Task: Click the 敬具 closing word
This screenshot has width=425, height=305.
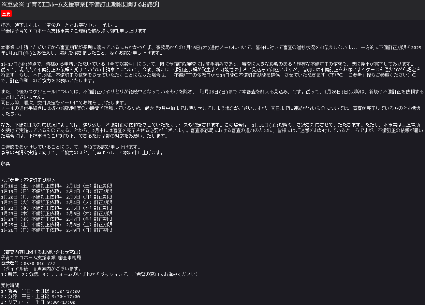Action: (6, 164)
